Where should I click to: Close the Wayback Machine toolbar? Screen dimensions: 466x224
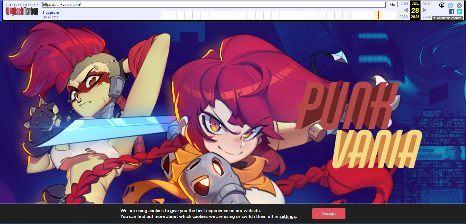click(459, 5)
